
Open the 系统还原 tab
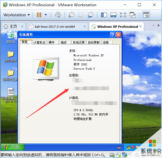tap(79, 42)
